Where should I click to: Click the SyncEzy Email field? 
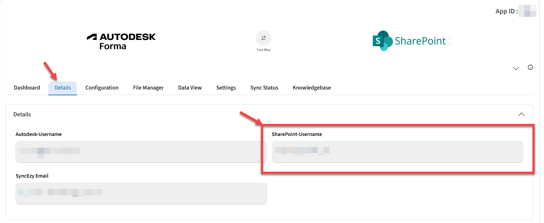tap(141, 193)
